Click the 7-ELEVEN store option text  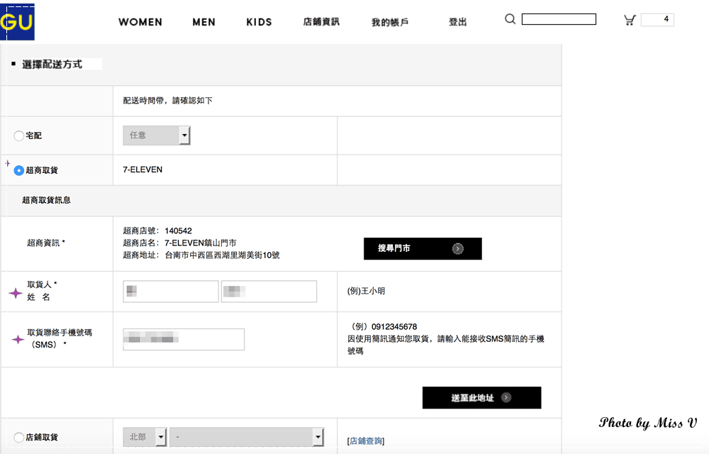[x=143, y=170]
